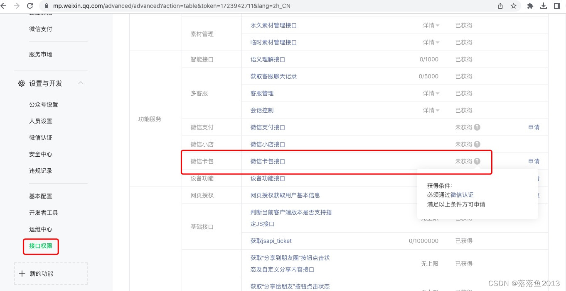Click 申请 for 微信卡包接口
566x291 pixels.
pos(534,161)
